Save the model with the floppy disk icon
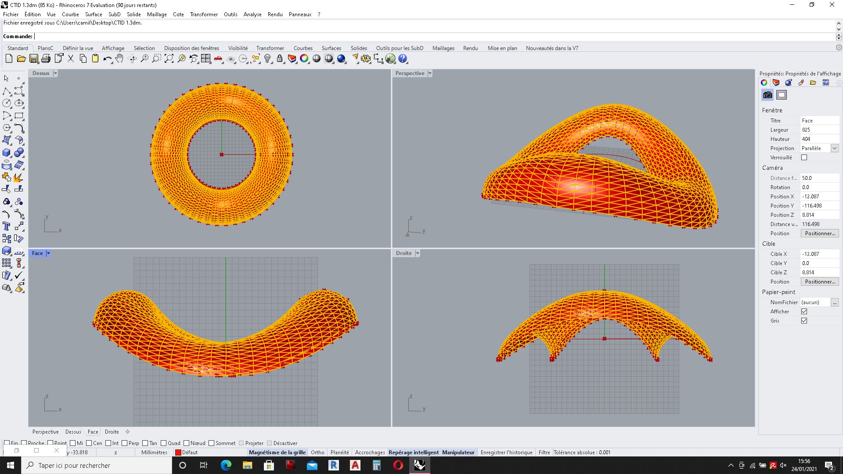Viewport: 843px width, 474px height. (x=33, y=58)
